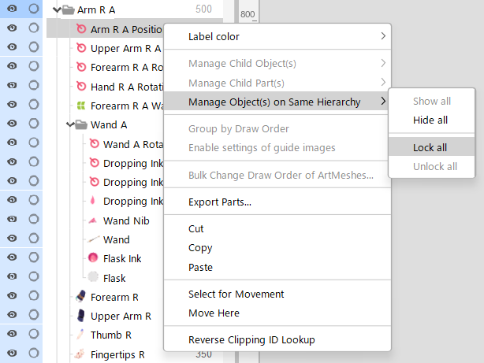Toggle the eye visibility on the Wand Nib row
Image resolution: width=484 pixels, height=363 pixels.
pyautogui.click(x=12, y=220)
